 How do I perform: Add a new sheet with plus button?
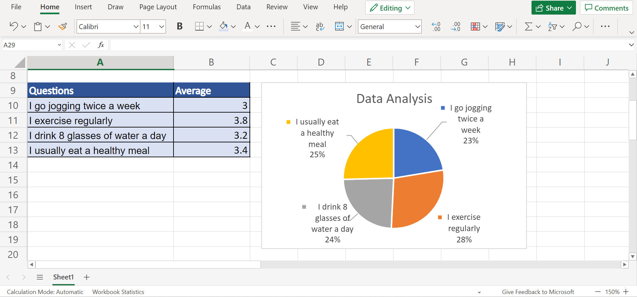[87, 277]
